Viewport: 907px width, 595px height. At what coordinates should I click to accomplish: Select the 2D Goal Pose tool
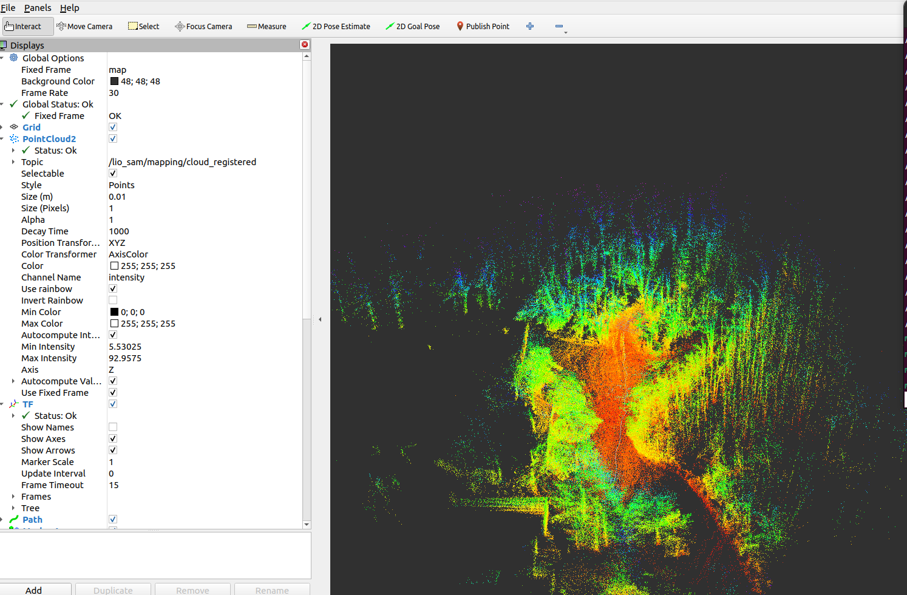pos(413,26)
